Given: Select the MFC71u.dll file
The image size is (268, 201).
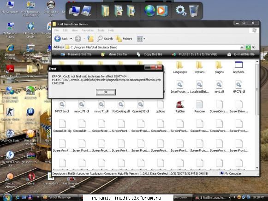Looking at the screenshot, I should (62, 107).
